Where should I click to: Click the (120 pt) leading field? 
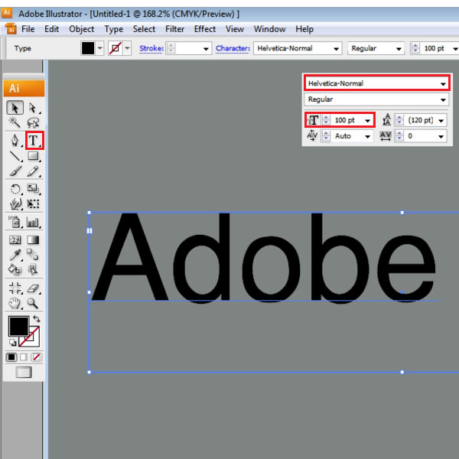(420, 120)
